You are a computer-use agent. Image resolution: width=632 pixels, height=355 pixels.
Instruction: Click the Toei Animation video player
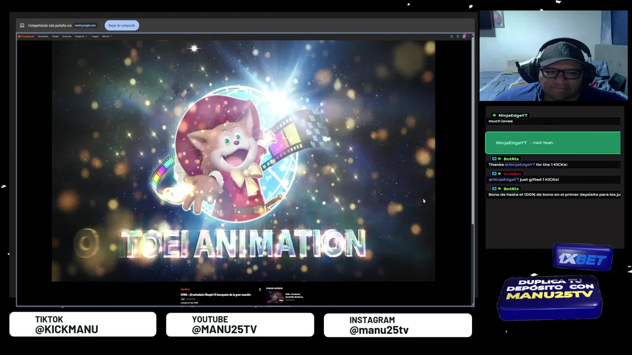[243, 161]
